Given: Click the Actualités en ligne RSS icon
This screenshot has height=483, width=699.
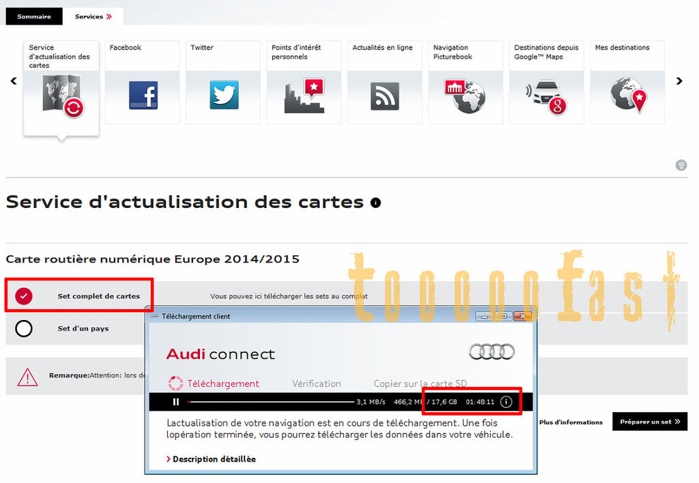Looking at the screenshot, I should [385, 96].
